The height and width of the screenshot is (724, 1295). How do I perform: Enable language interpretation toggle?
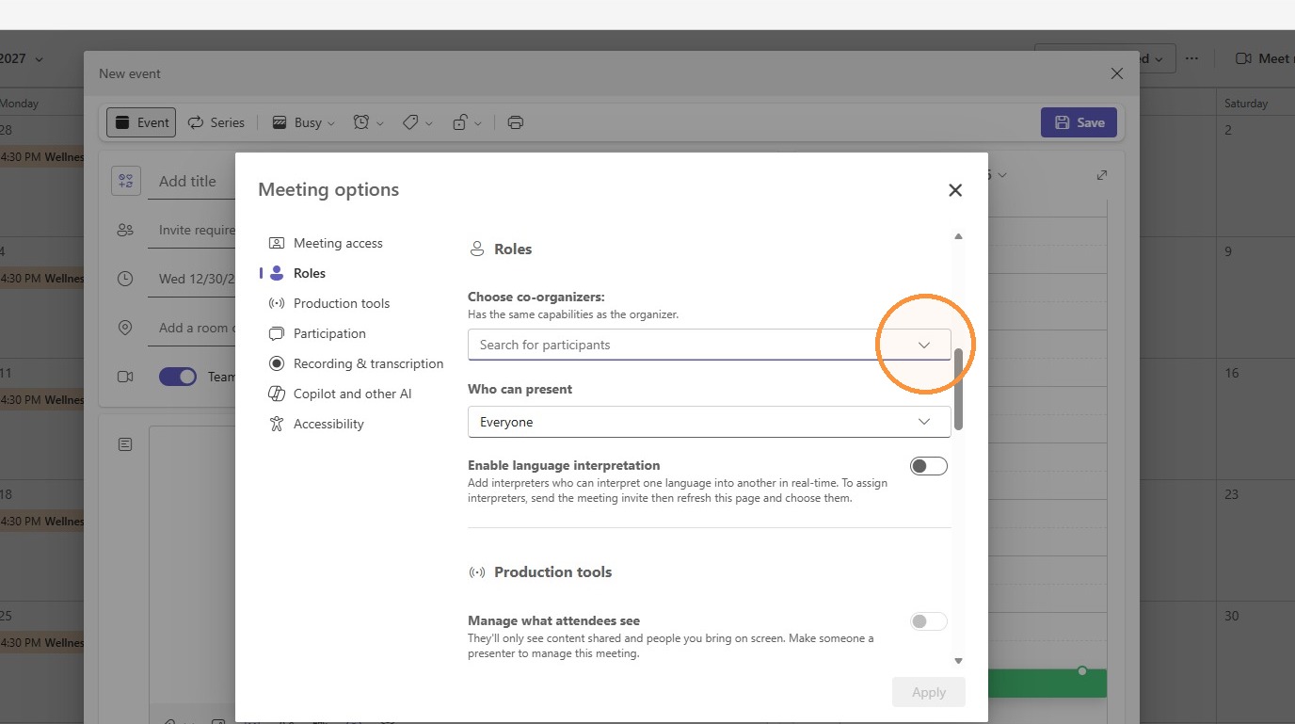(x=929, y=466)
